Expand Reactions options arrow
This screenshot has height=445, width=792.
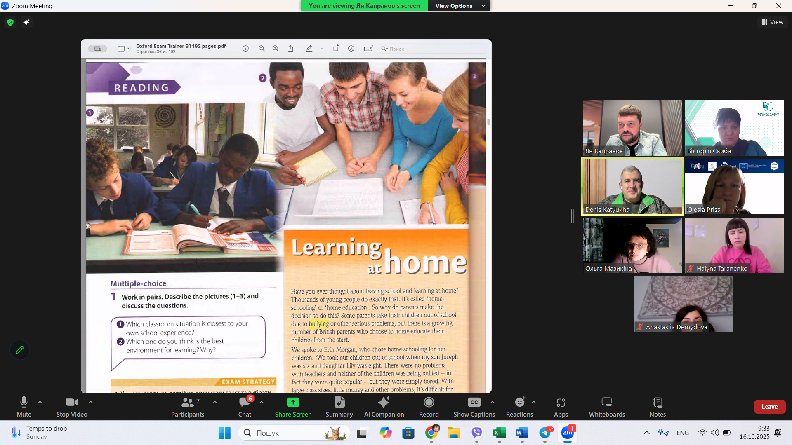[534, 402]
